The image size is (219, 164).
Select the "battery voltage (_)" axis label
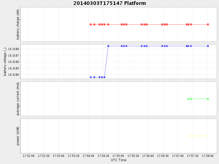coord(5,62)
